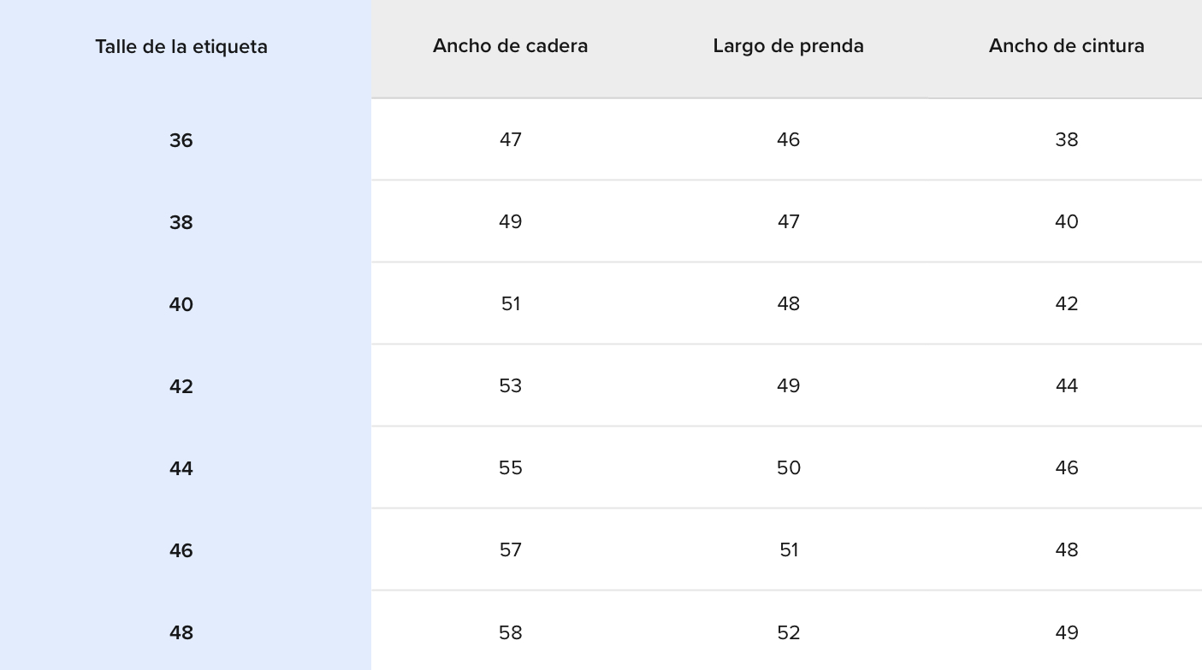The height and width of the screenshot is (670, 1202).
Task: Select size 42 in the first column
Action: (181, 386)
